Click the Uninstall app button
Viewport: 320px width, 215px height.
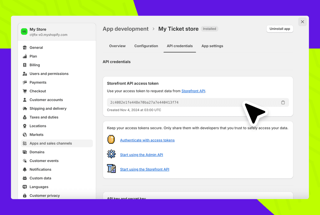[x=279, y=29]
